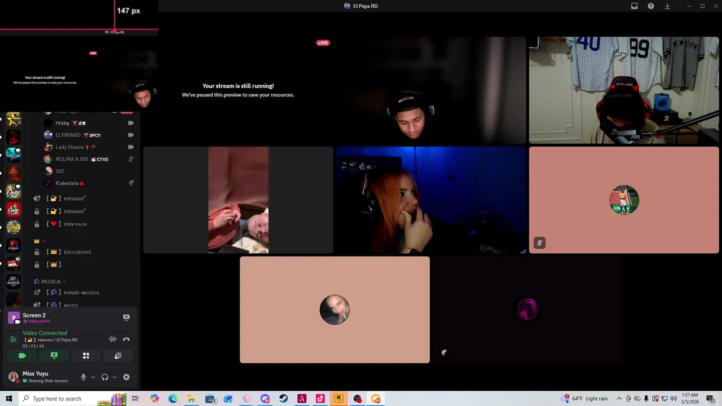The height and width of the screenshot is (406, 722).
Task: Show hidden system tray icons
Action: coord(619,399)
